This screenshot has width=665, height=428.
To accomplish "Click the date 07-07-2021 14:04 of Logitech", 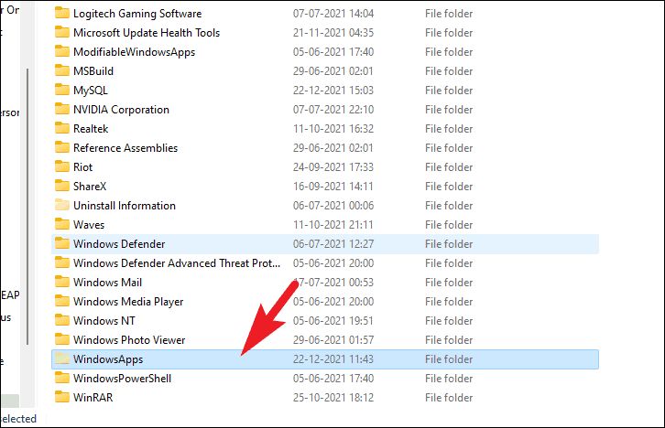I will (x=333, y=14).
